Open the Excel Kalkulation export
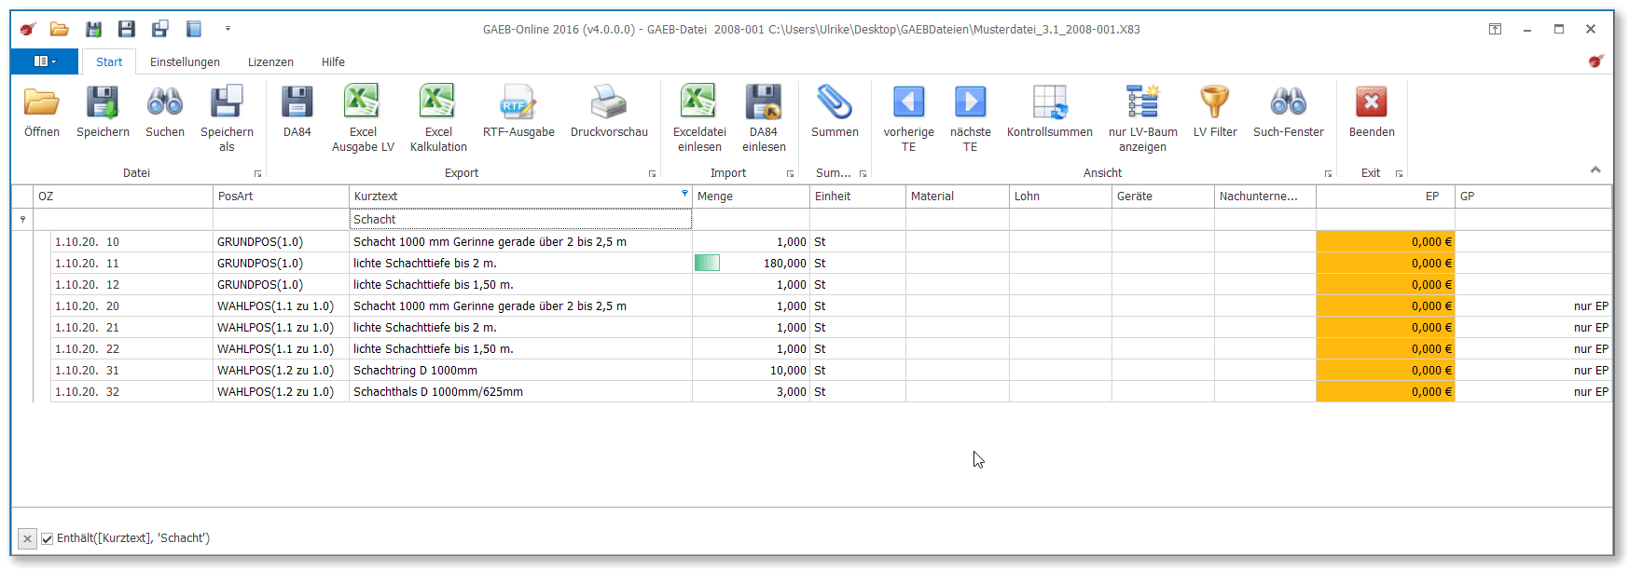Screen dimensions: 1629x570 point(437,103)
